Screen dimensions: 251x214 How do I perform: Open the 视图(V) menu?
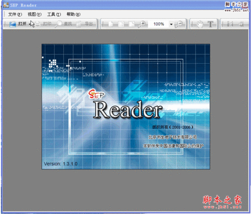coord(35,15)
